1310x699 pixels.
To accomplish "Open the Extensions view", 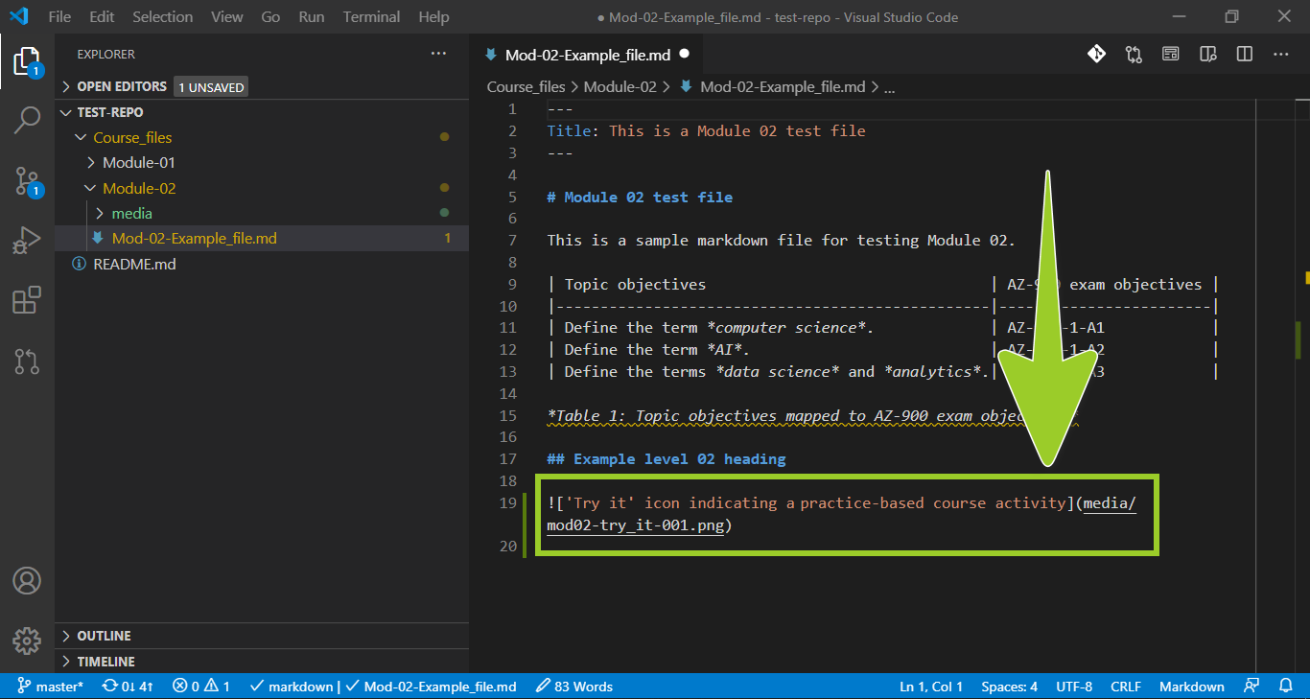I will coord(27,300).
